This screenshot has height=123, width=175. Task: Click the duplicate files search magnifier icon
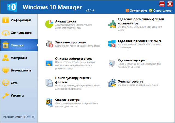49,83
